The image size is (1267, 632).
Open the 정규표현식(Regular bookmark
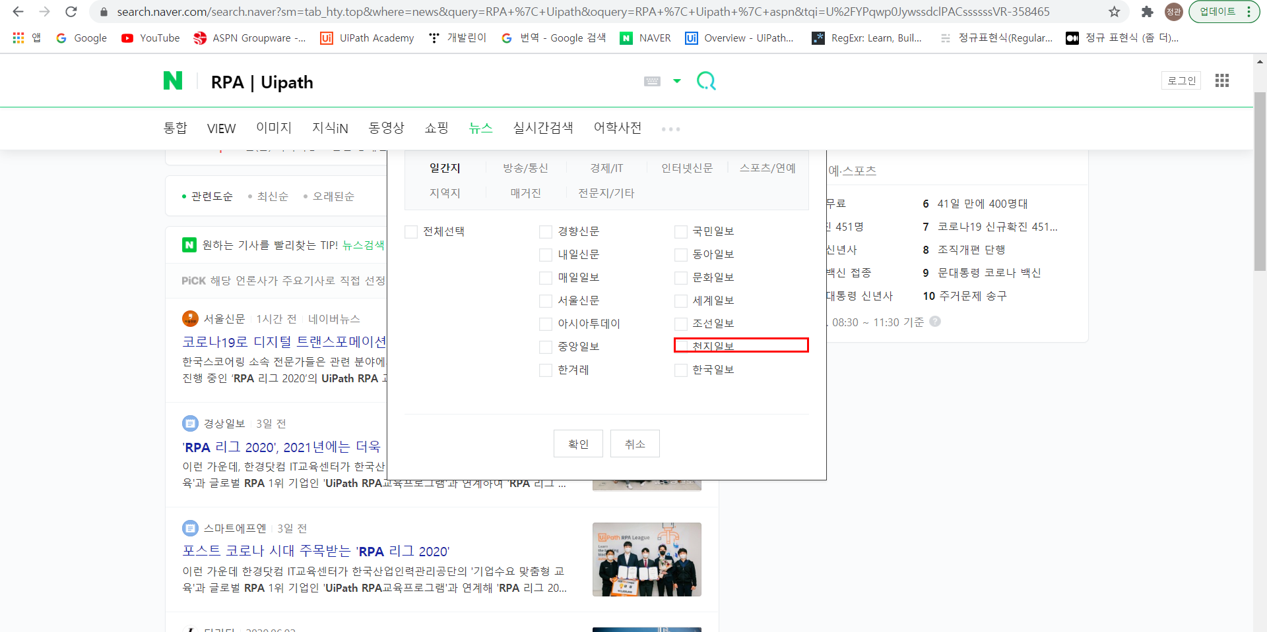[x=996, y=38]
